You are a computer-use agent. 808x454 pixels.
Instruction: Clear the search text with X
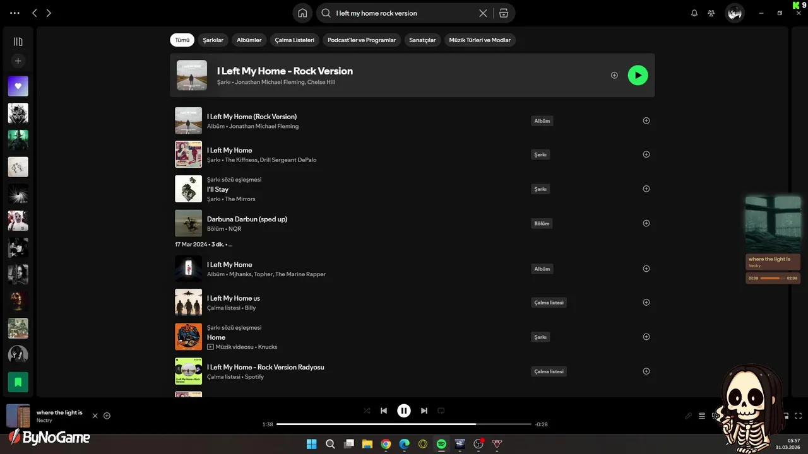click(x=483, y=13)
